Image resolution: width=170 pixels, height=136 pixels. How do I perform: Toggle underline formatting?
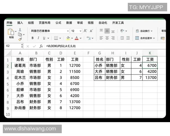coord(44,38)
